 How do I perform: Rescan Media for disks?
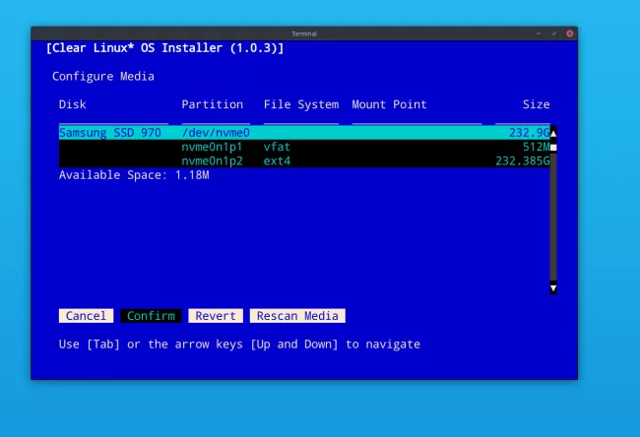297,316
